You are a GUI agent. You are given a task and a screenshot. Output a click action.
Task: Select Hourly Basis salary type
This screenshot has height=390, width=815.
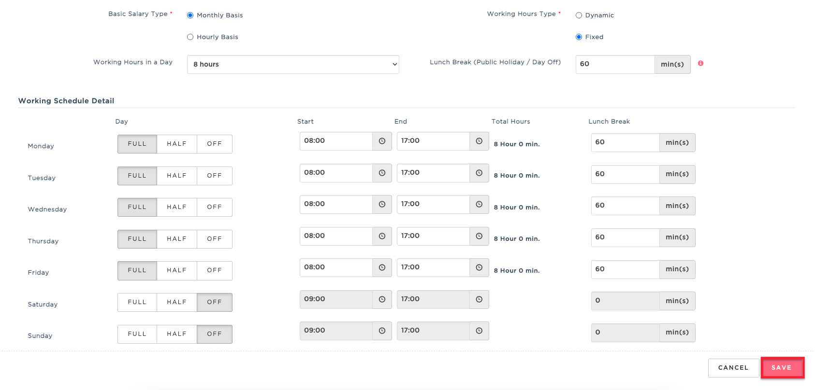[190, 37]
